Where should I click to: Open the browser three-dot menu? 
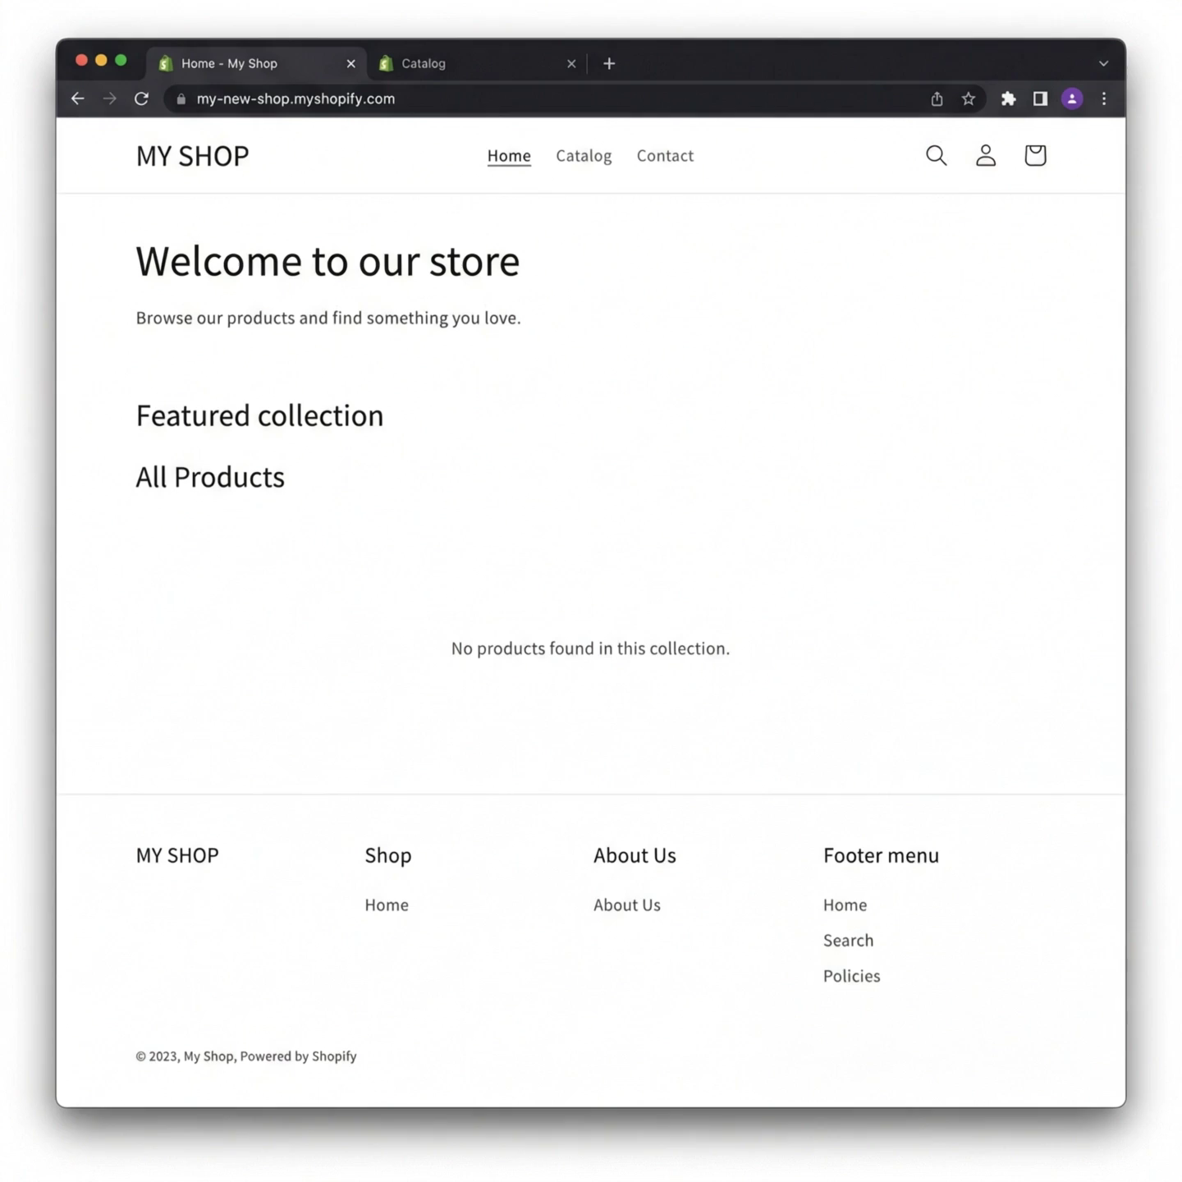click(x=1104, y=98)
